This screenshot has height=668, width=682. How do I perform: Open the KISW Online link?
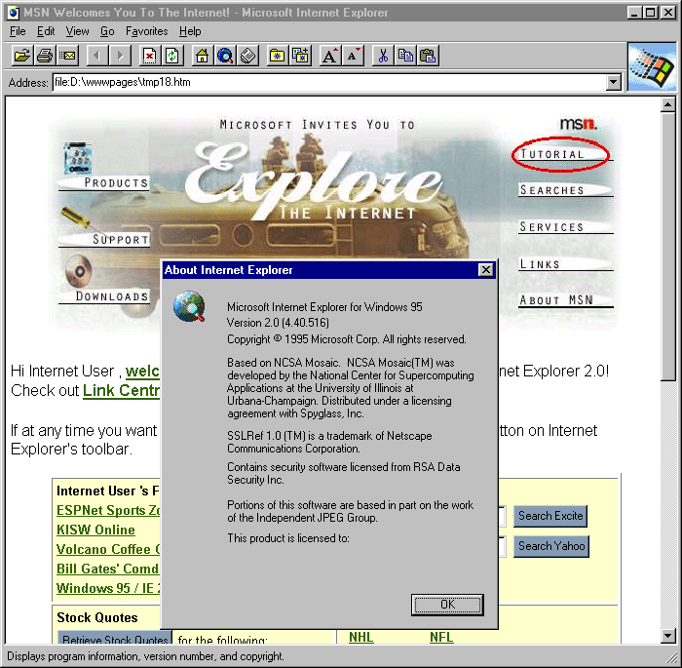pos(95,530)
